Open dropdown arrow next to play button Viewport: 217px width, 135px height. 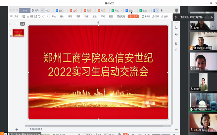(x=129, y=134)
